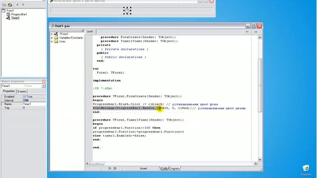Switch to the Properties tab

point(9,91)
